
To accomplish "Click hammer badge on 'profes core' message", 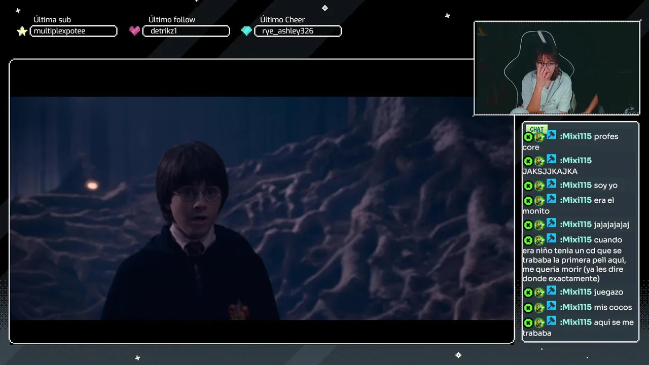I will click(x=551, y=135).
